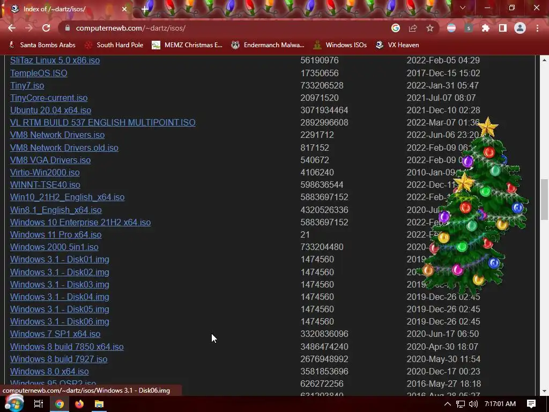The height and width of the screenshot is (412, 549).
Task: Toggle the browser side panel icon
Action: tap(503, 28)
